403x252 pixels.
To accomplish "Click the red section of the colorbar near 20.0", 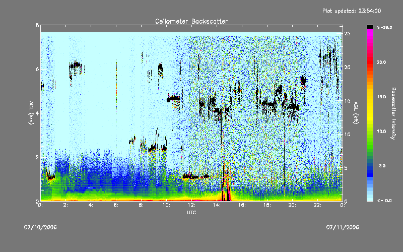I will click(x=370, y=61).
